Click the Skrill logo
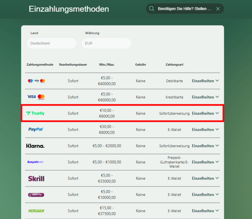Image resolution: width=252 pixels, height=219 pixels. [36, 178]
